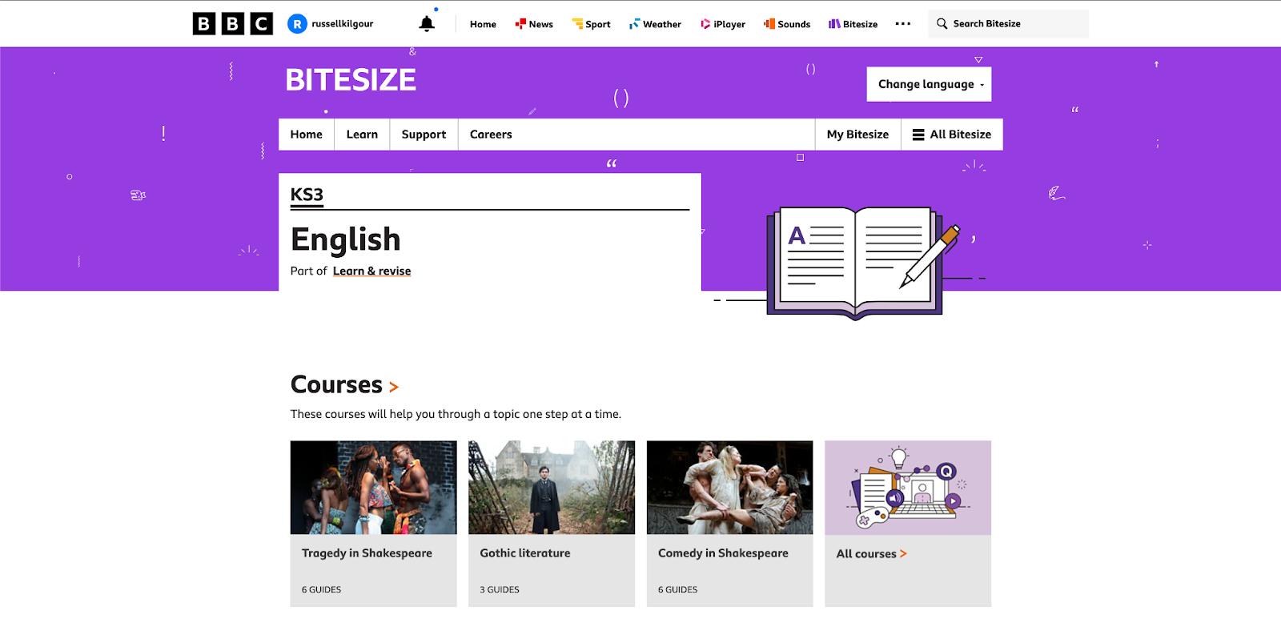Open the Comedy in Shakespeare thumbnail
The height and width of the screenshot is (639, 1281).
pyautogui.click(x=729, y=488)
